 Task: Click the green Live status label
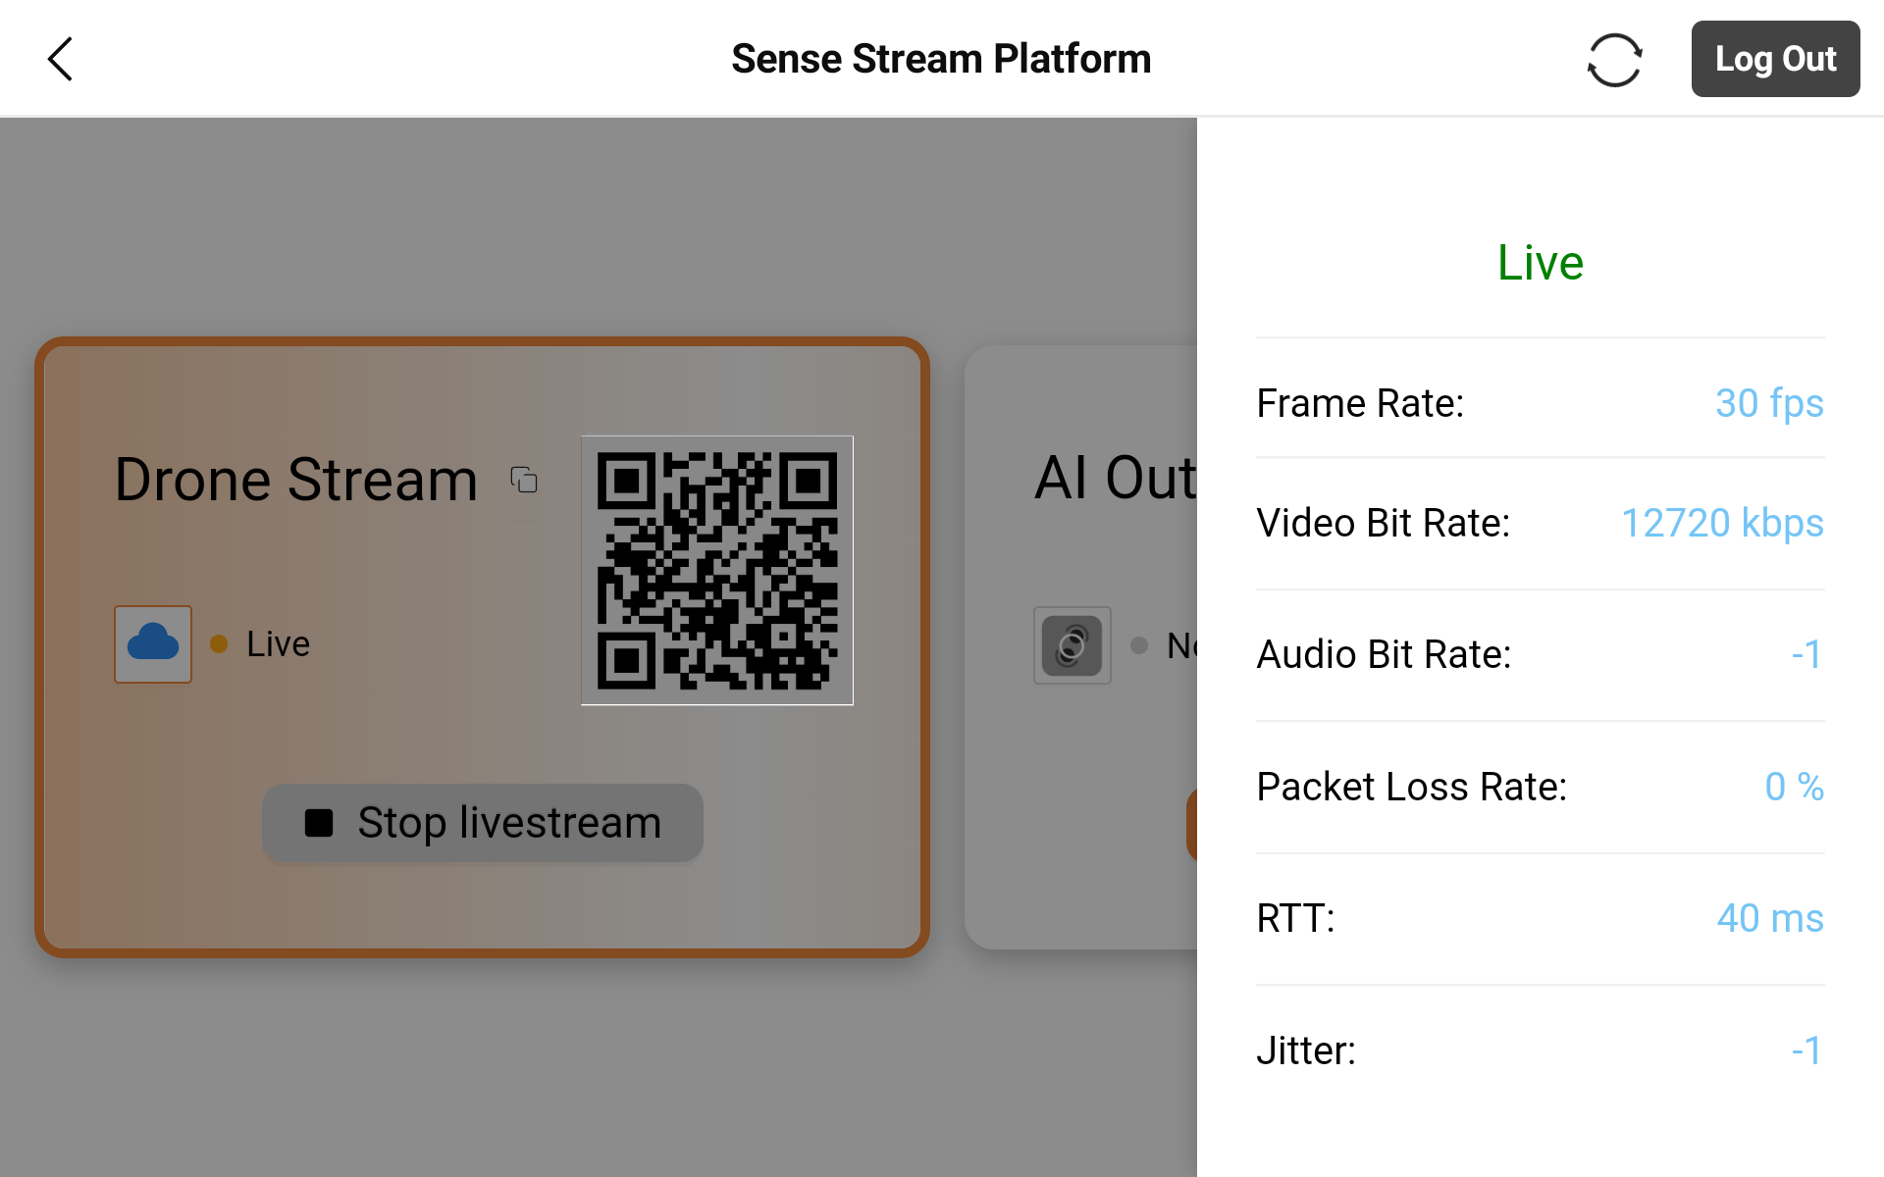pos(1540,262)
